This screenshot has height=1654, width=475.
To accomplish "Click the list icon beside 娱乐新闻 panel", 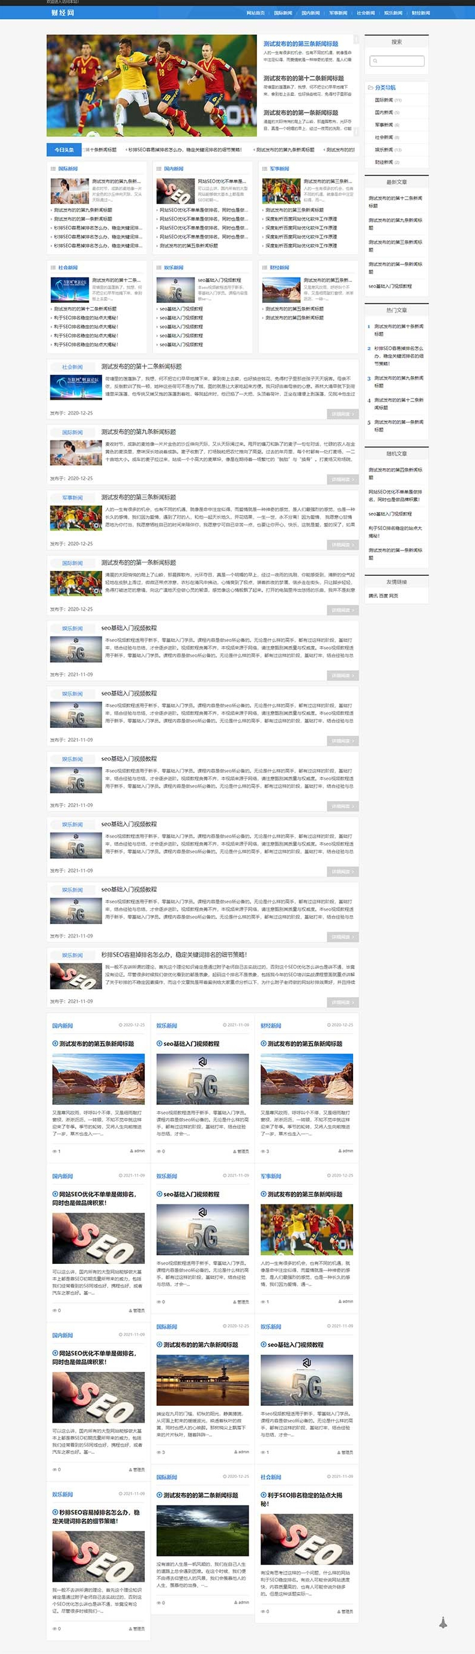I will coord(159,267).
